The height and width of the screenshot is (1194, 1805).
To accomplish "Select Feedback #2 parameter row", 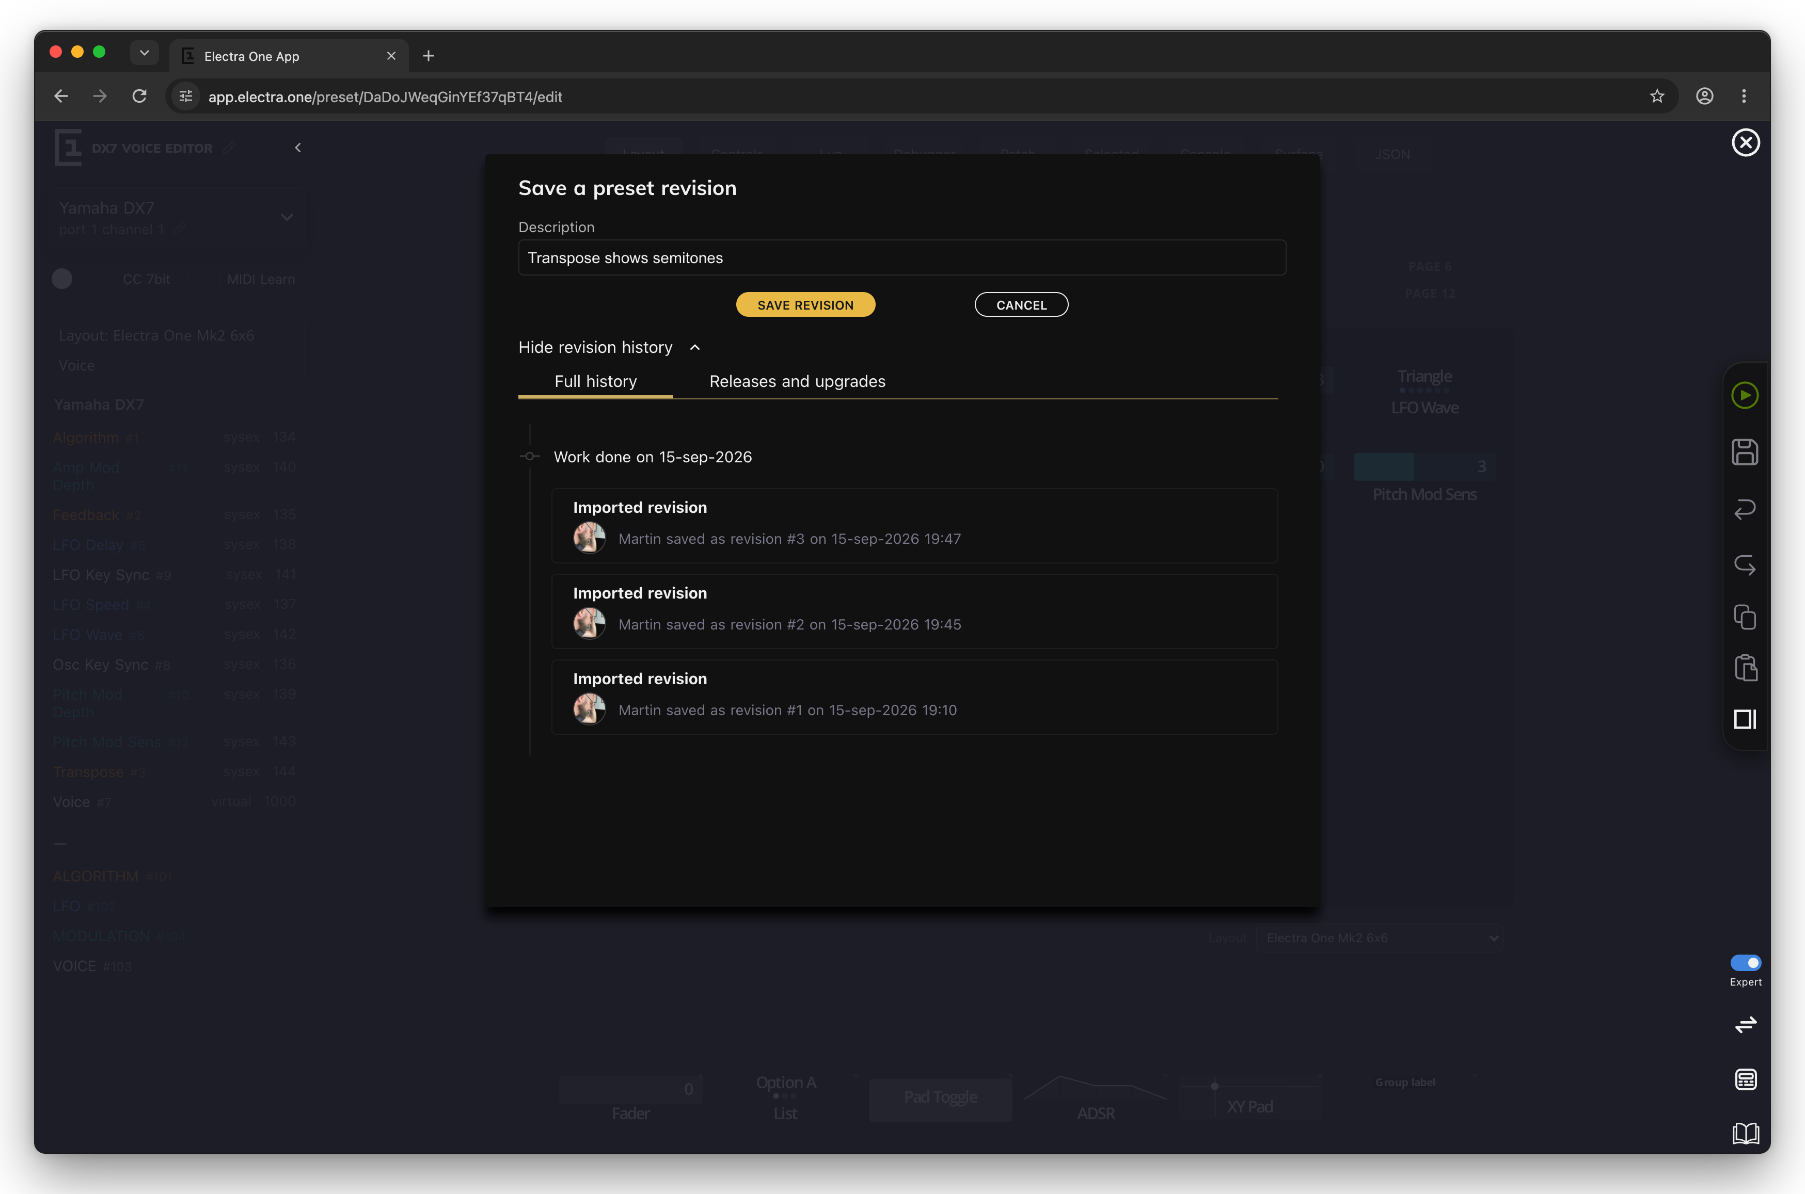I will coord(175,515).
